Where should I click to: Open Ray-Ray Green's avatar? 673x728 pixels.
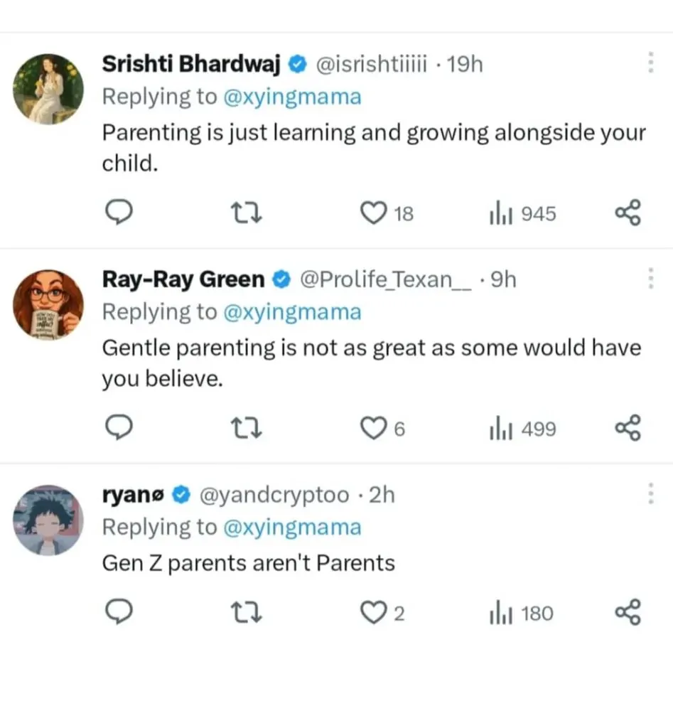pos(48,304)
